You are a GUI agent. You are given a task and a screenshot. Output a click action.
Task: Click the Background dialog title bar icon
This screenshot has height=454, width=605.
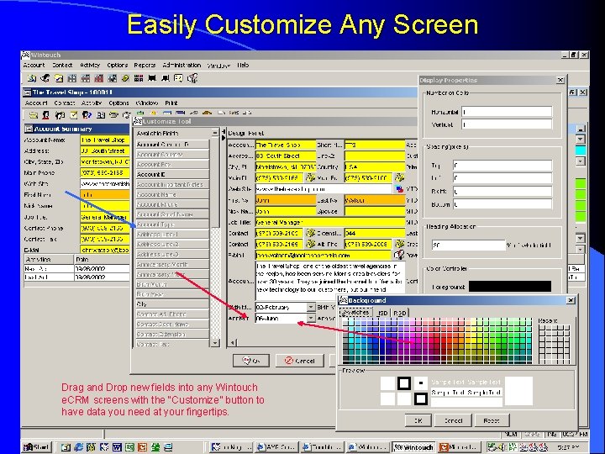tap(343, 300)
